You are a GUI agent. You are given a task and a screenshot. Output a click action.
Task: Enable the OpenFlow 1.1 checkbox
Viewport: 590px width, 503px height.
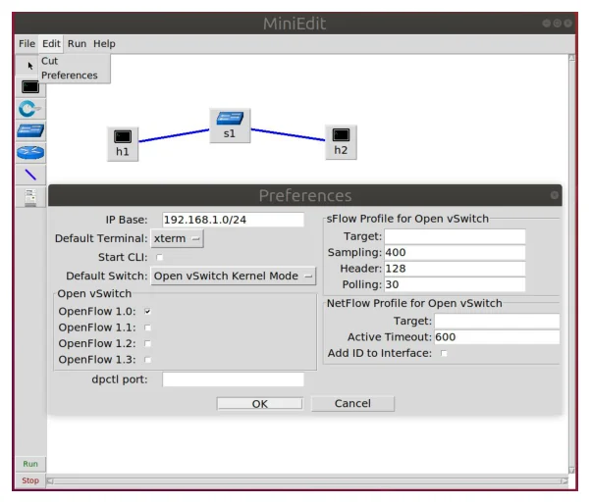click(147, 327)
